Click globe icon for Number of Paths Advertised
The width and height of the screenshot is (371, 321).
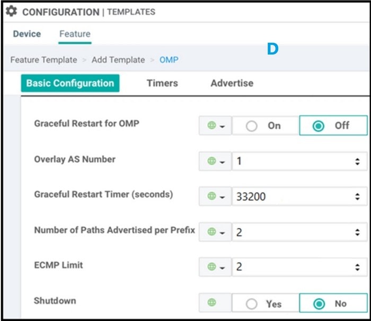[x=212, y=232]
